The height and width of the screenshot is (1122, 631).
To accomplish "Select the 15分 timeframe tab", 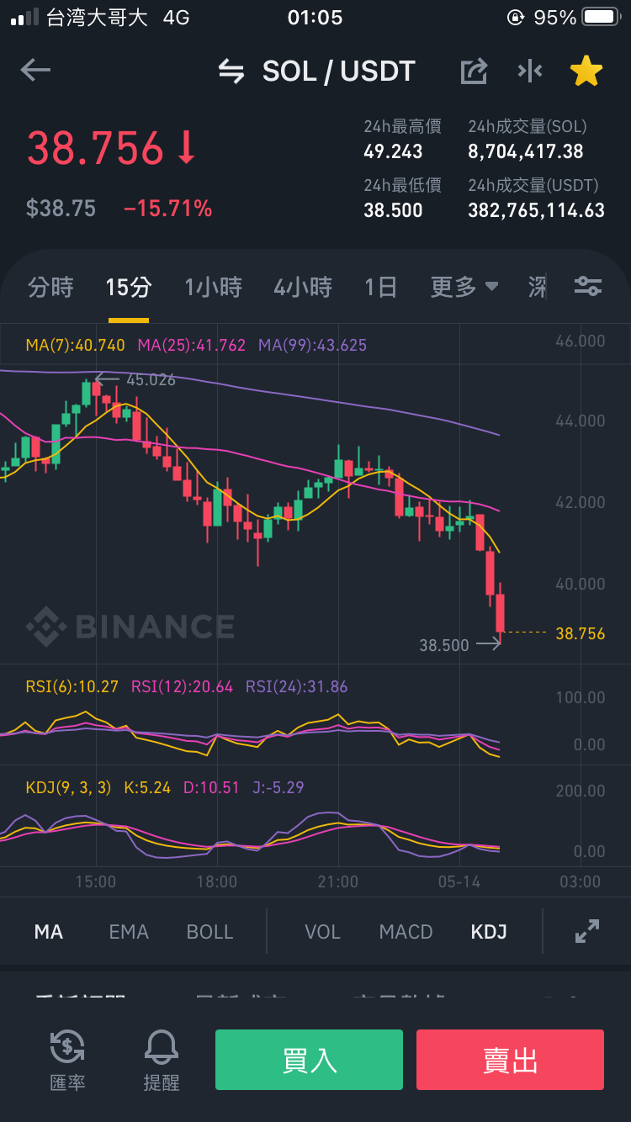I will [129, 287].
